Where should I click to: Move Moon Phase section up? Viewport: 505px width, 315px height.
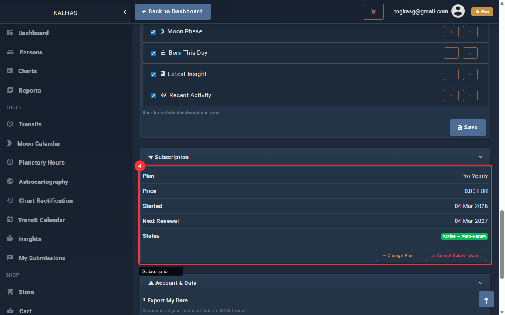[451, 32]
